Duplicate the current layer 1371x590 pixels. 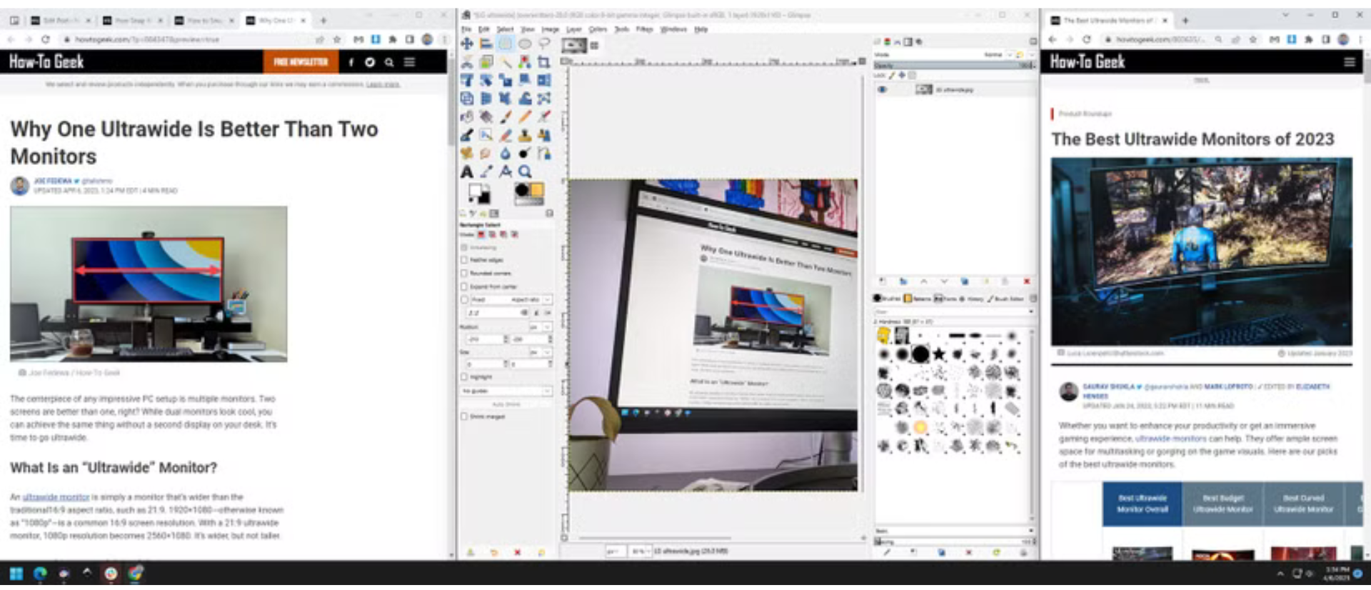click(965, 281)
